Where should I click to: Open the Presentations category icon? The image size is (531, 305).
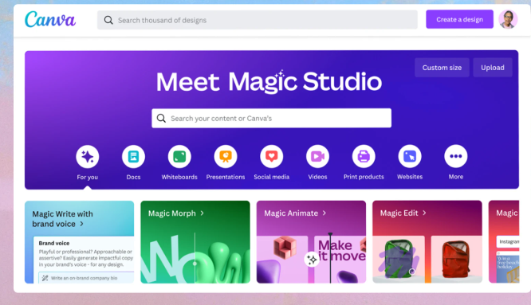click(x=226, y=157)
